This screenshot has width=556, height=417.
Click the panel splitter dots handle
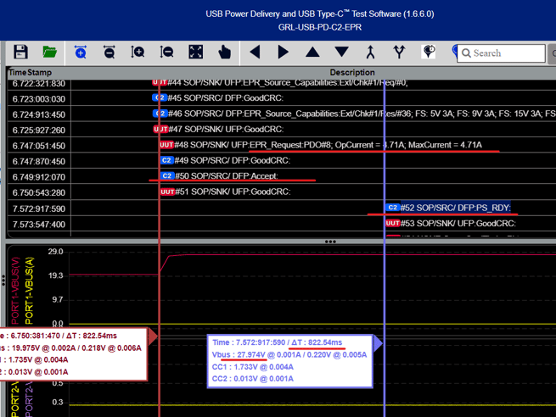coord(330,242)
